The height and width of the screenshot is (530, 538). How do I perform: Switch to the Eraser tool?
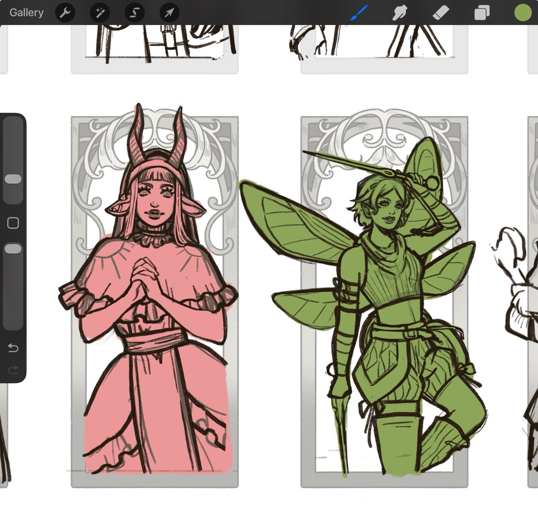pos(441,13)
